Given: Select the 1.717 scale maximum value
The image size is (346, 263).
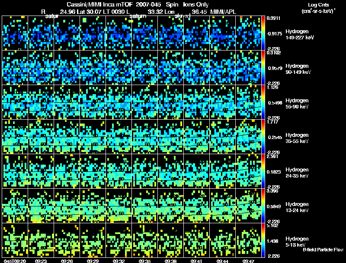Looking at the screenshot, I should click(272, 122).
